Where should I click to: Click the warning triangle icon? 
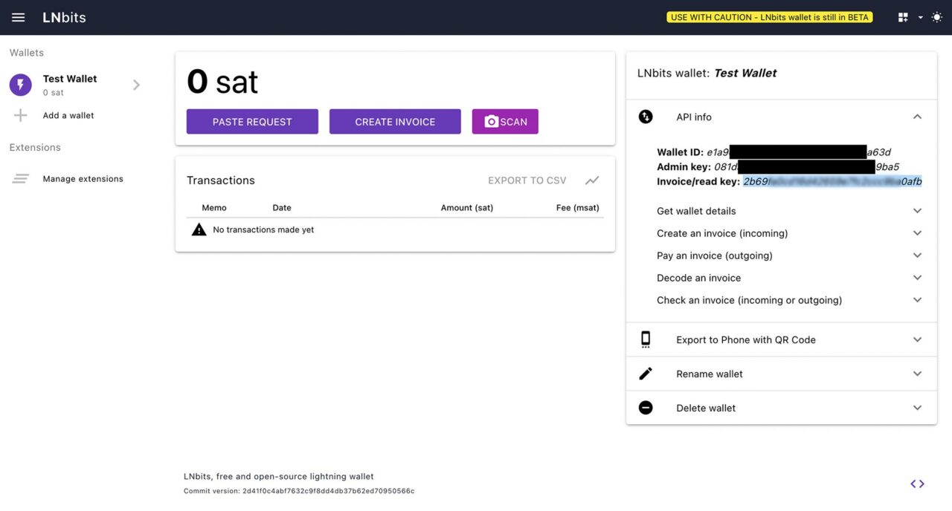coord(199,230)
